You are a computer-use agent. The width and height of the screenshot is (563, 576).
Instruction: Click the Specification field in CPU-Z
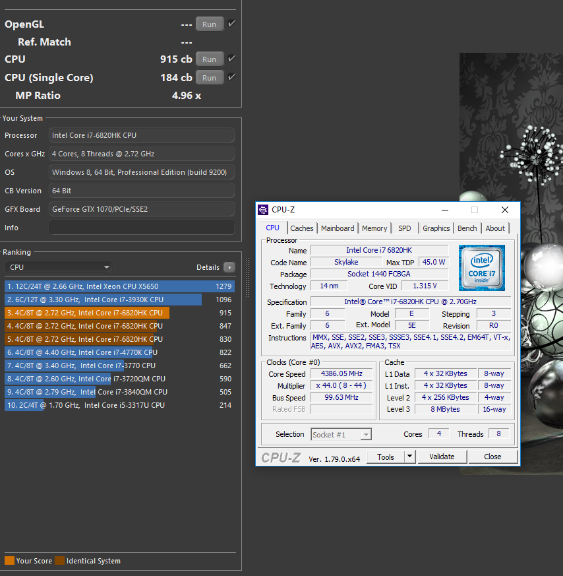[410, 302]
